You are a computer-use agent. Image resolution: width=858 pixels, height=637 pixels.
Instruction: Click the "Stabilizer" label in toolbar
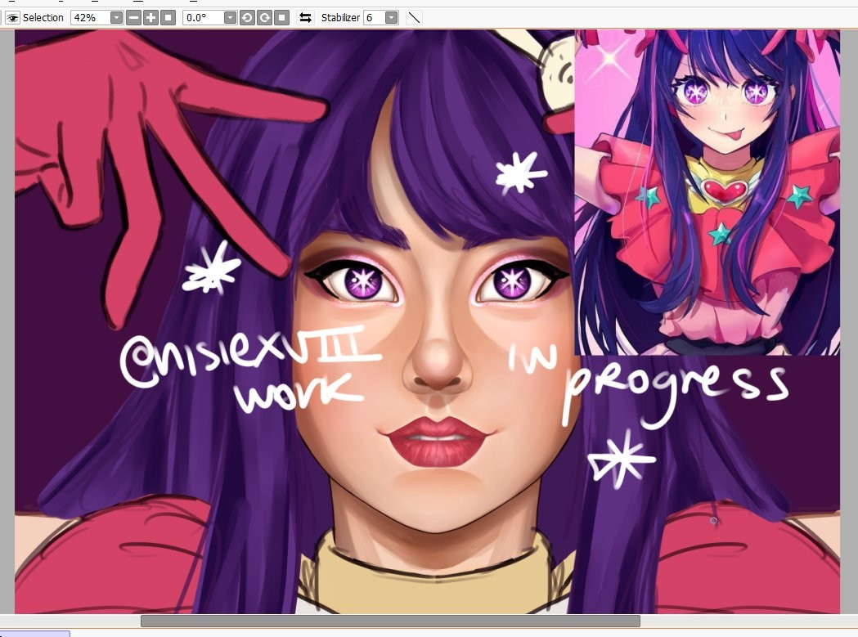[340, 17]
